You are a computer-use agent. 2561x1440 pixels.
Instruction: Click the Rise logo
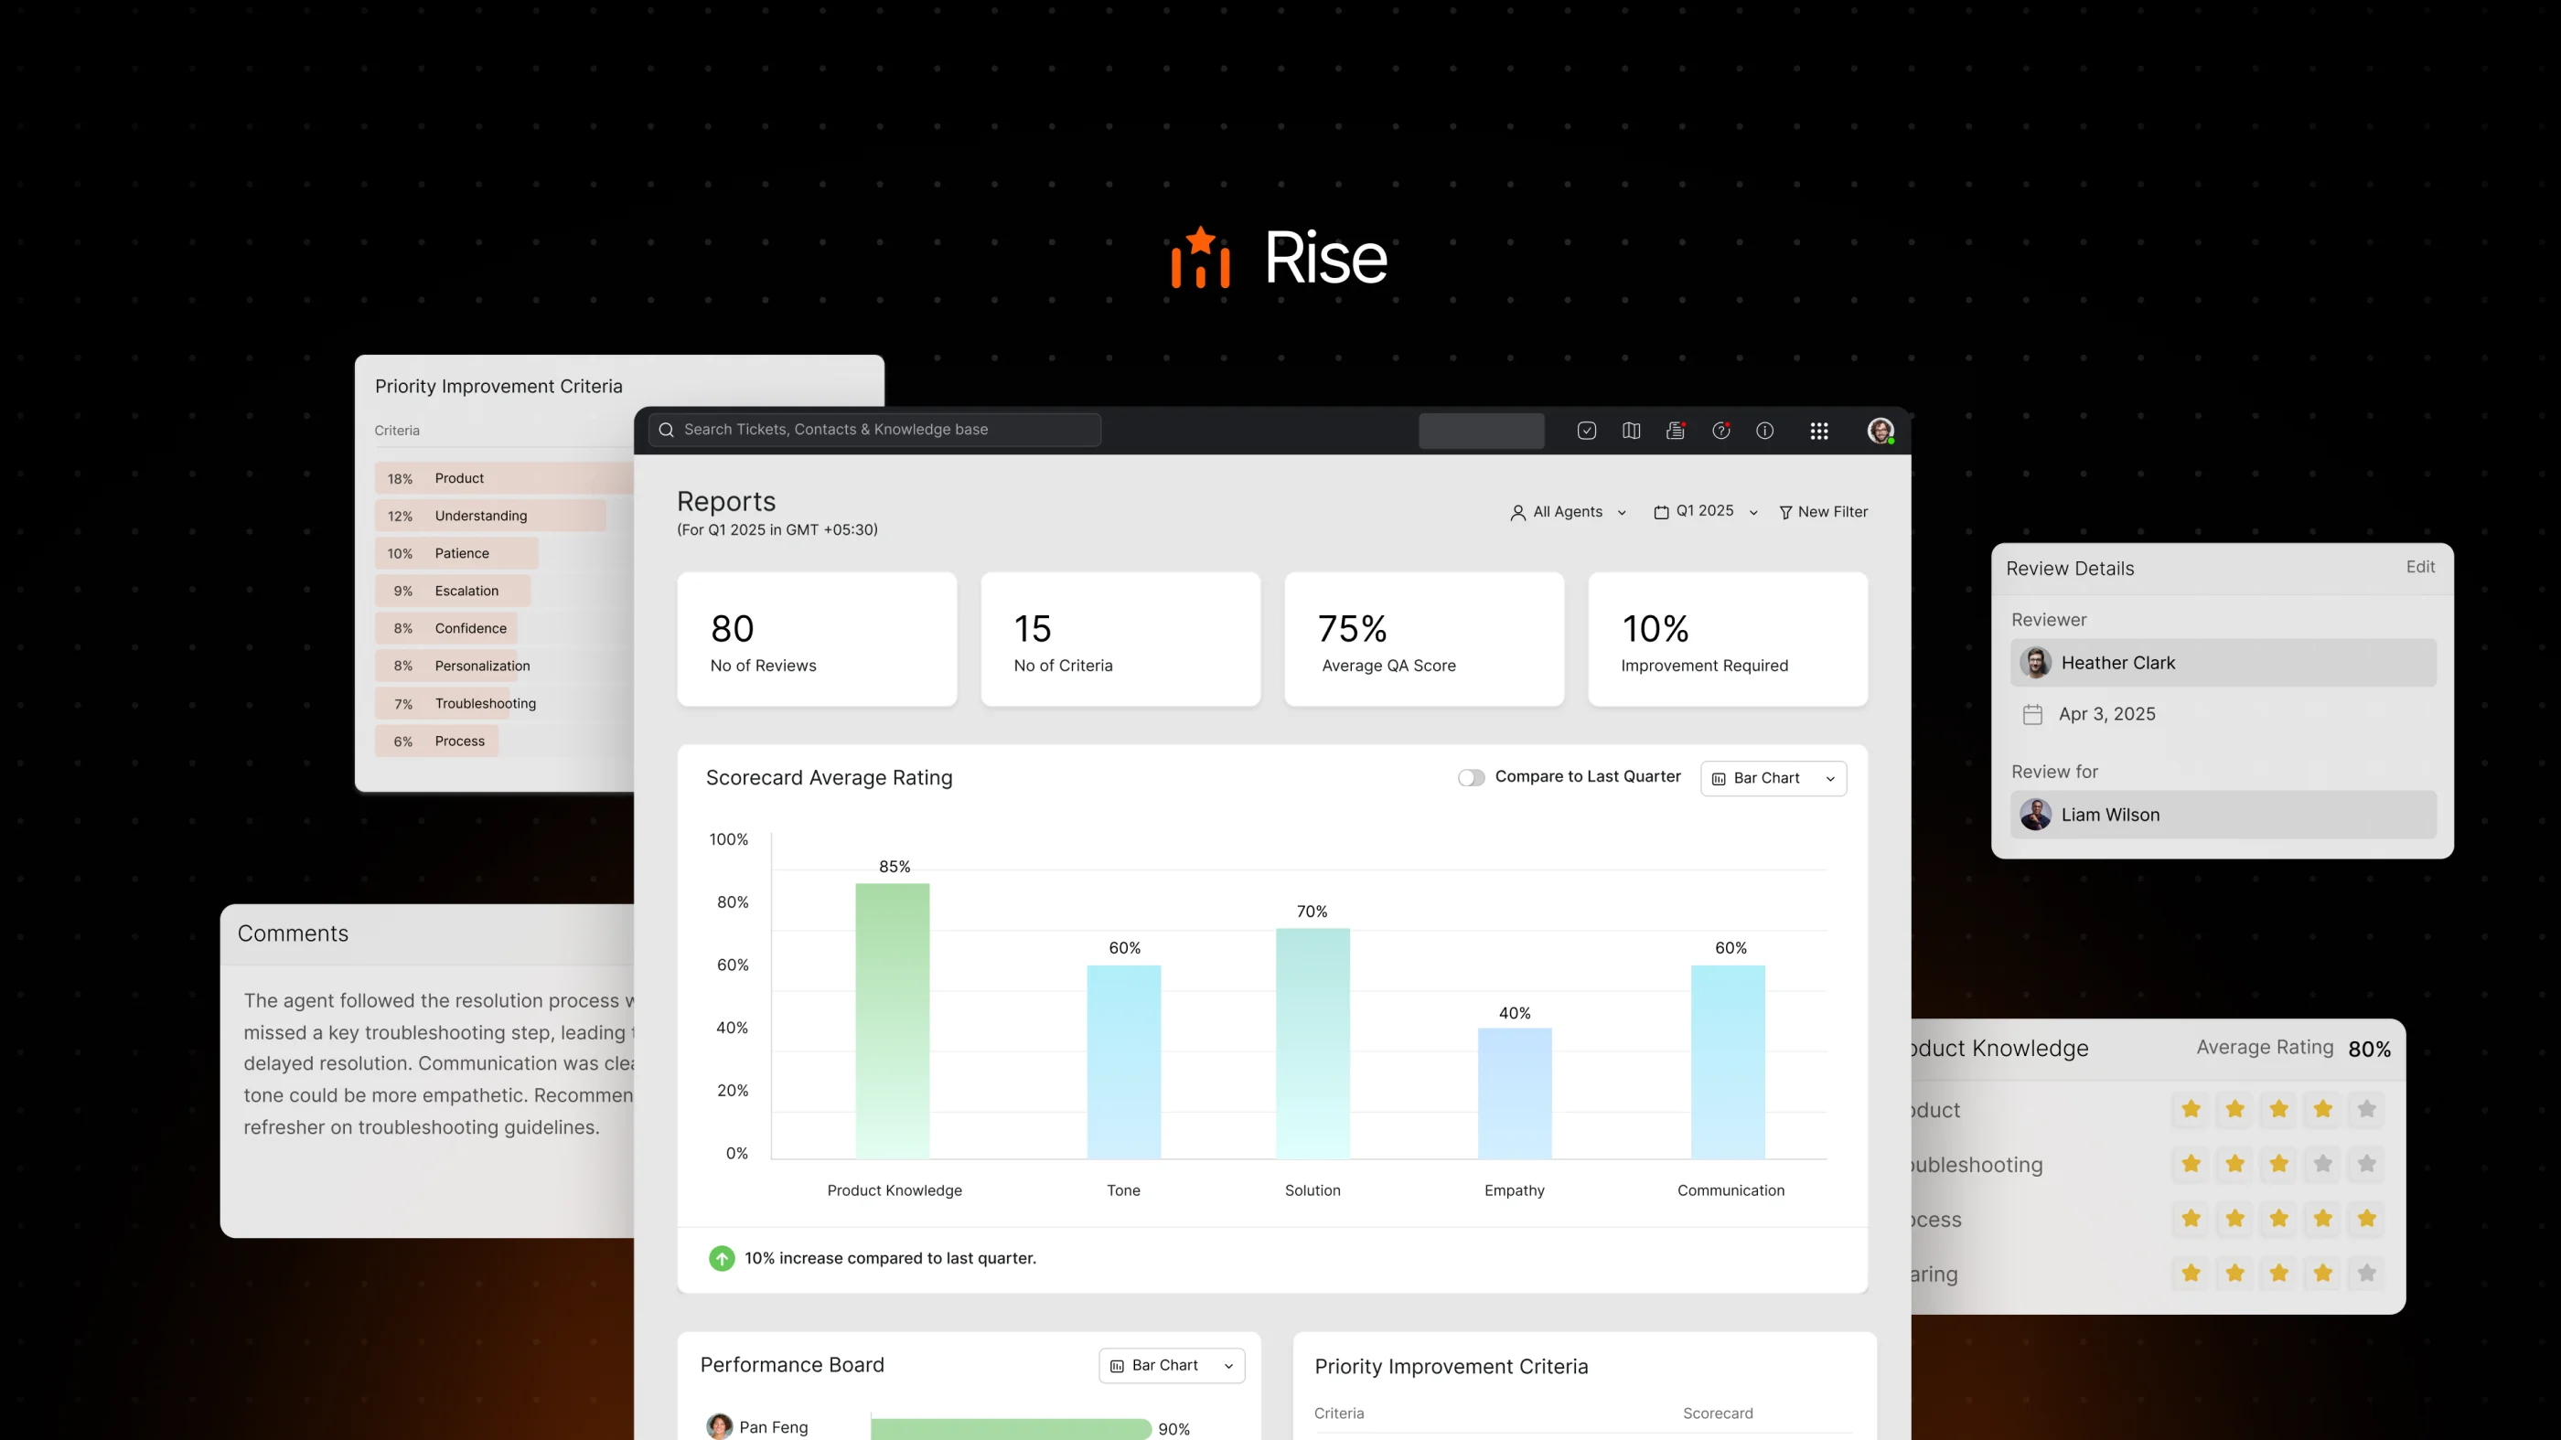coord(1280,258)
